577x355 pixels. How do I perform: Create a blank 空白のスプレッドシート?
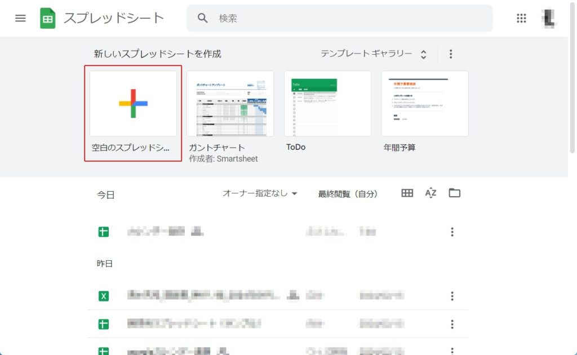133,104
